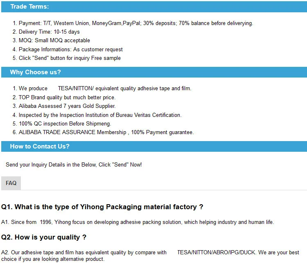Select the Alibaba Assessed Gold Supplier line
This screenshot has height=267, width=307.
coord(64,106)
